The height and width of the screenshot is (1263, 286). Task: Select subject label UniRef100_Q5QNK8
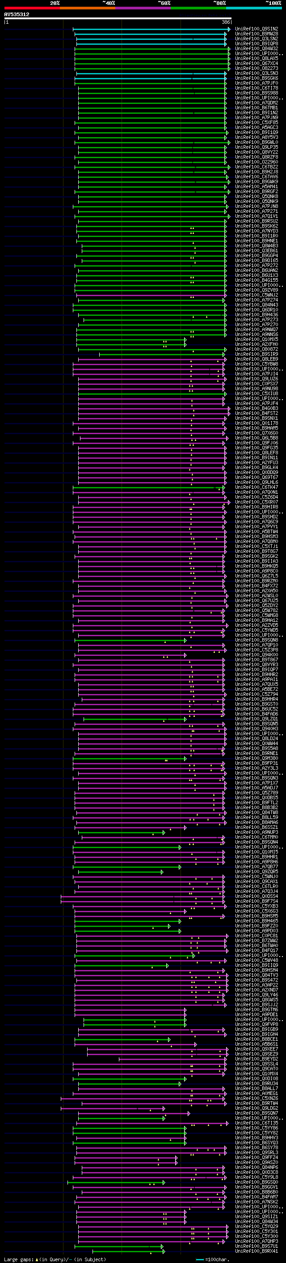click(x=257, y=196)
